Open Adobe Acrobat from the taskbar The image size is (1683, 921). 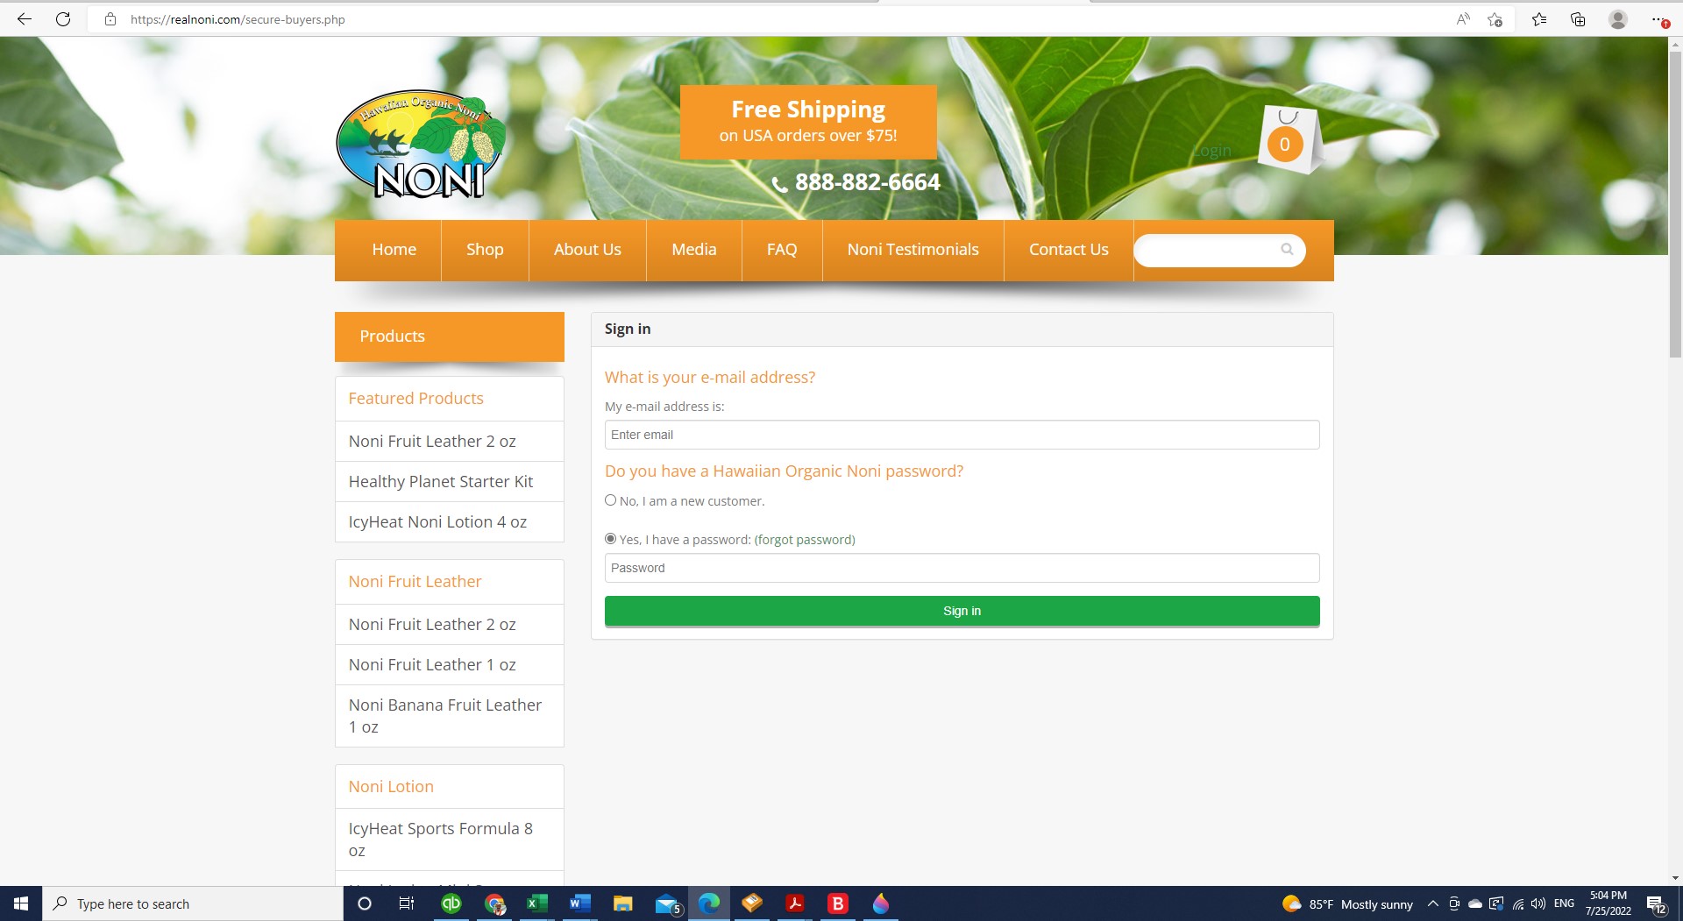tap(795, 903)
